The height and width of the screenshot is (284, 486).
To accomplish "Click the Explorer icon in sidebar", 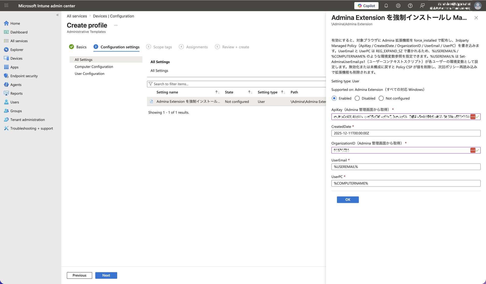I will [6, 50].
